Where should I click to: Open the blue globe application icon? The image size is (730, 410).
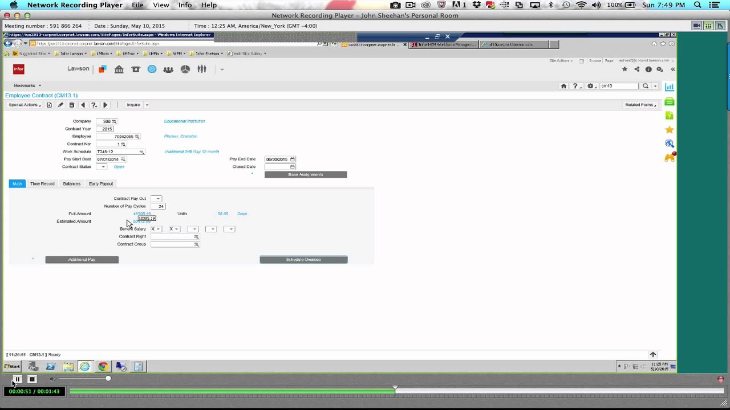click(x=152, y=69)
